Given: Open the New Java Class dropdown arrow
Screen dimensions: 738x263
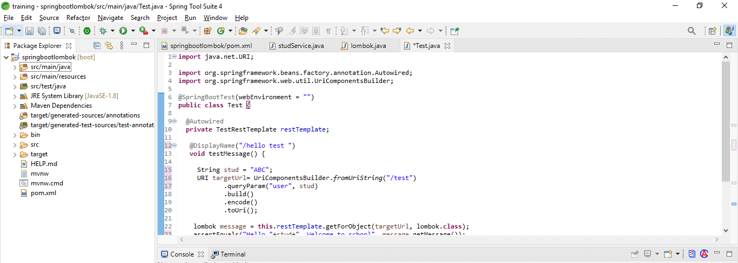Looking at the screenshot, I should [230, 31].
